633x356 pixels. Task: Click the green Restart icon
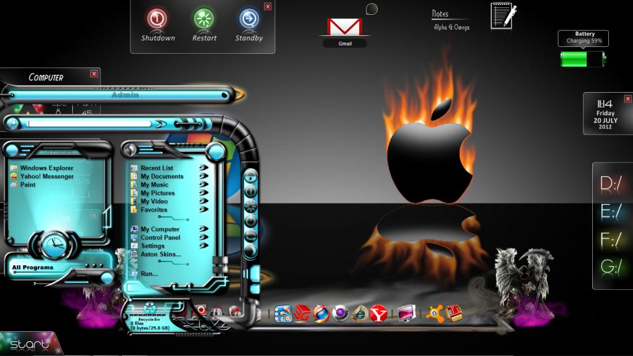tap(204, 19)
